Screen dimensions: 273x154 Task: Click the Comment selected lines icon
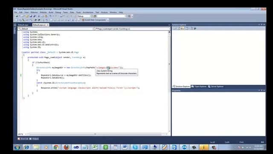pyautogui.click(x=44, y=20)
